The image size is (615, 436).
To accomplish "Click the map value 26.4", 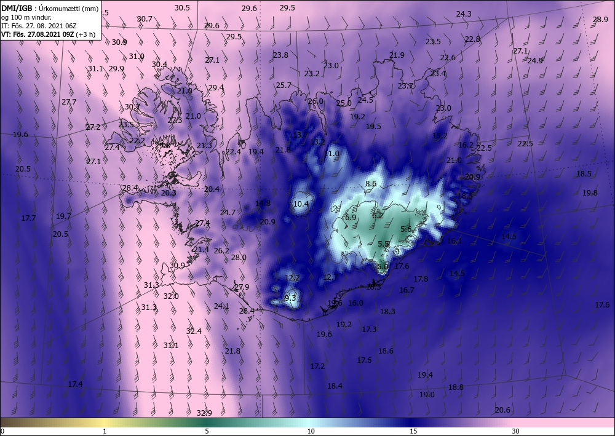I will (x=247, y=311).
